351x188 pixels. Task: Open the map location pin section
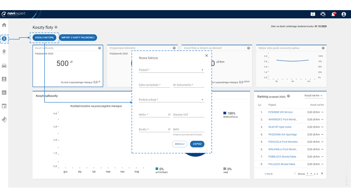tap(4, 52)
